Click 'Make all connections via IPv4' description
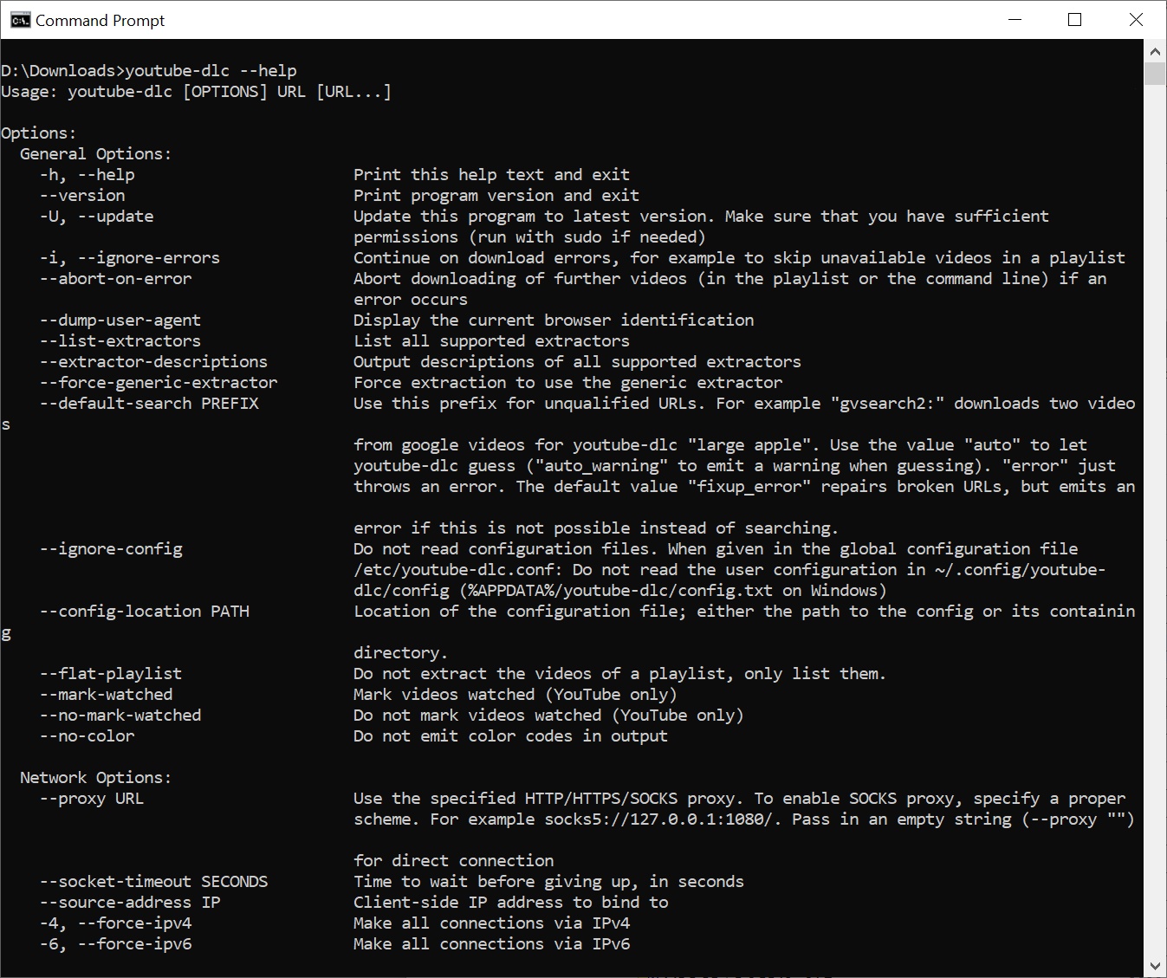The height and width of the screenshot is (978, 1167). tap(492, 923)
